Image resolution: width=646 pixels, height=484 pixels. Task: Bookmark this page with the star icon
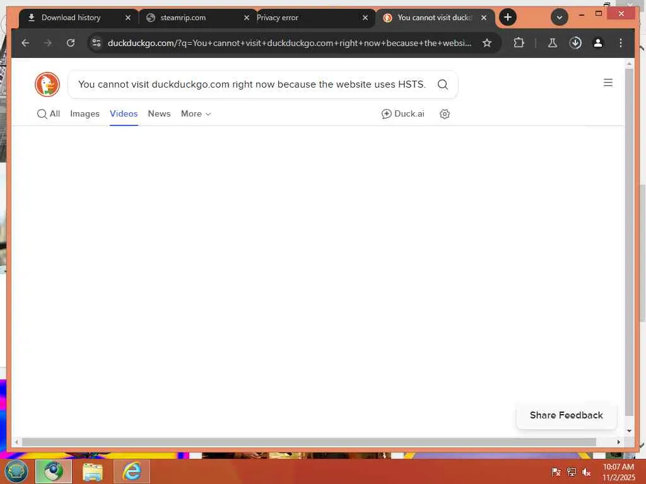[487, 43]
